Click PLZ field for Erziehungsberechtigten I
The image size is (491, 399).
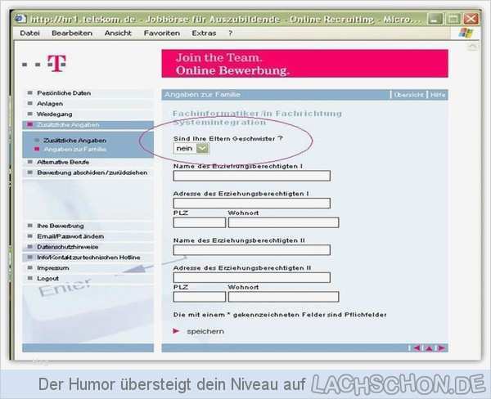200,222
